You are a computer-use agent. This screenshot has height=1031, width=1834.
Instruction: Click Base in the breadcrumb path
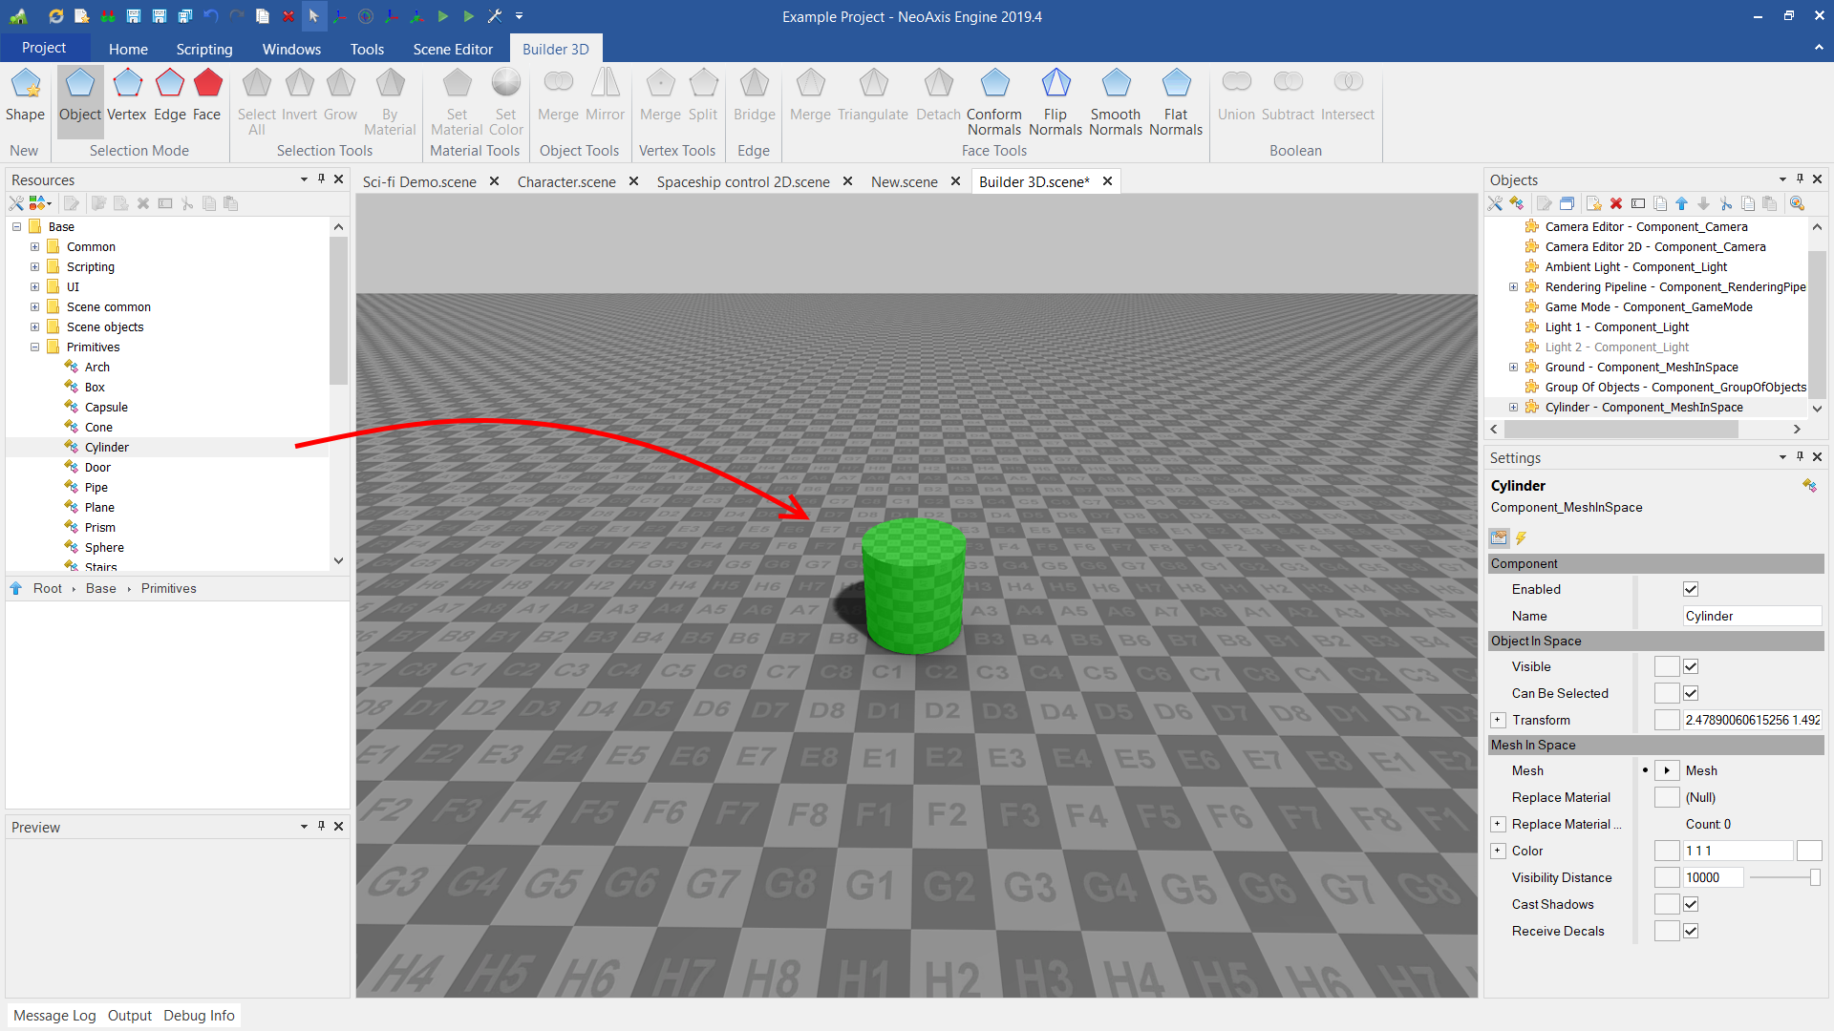tap(100, 588)
